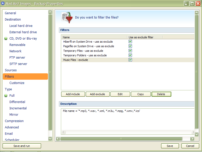Click main panel horizontal scrollbar thumb
Image resolution: width=202 pixels, height=152 pixels.
[121, 139]
